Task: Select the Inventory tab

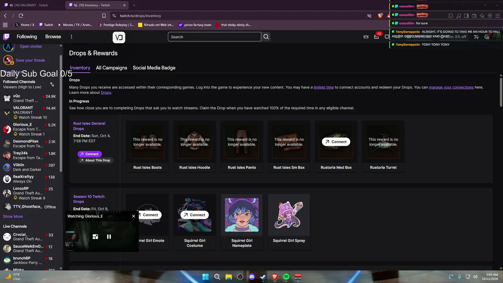Action: [x=80, y=68]
